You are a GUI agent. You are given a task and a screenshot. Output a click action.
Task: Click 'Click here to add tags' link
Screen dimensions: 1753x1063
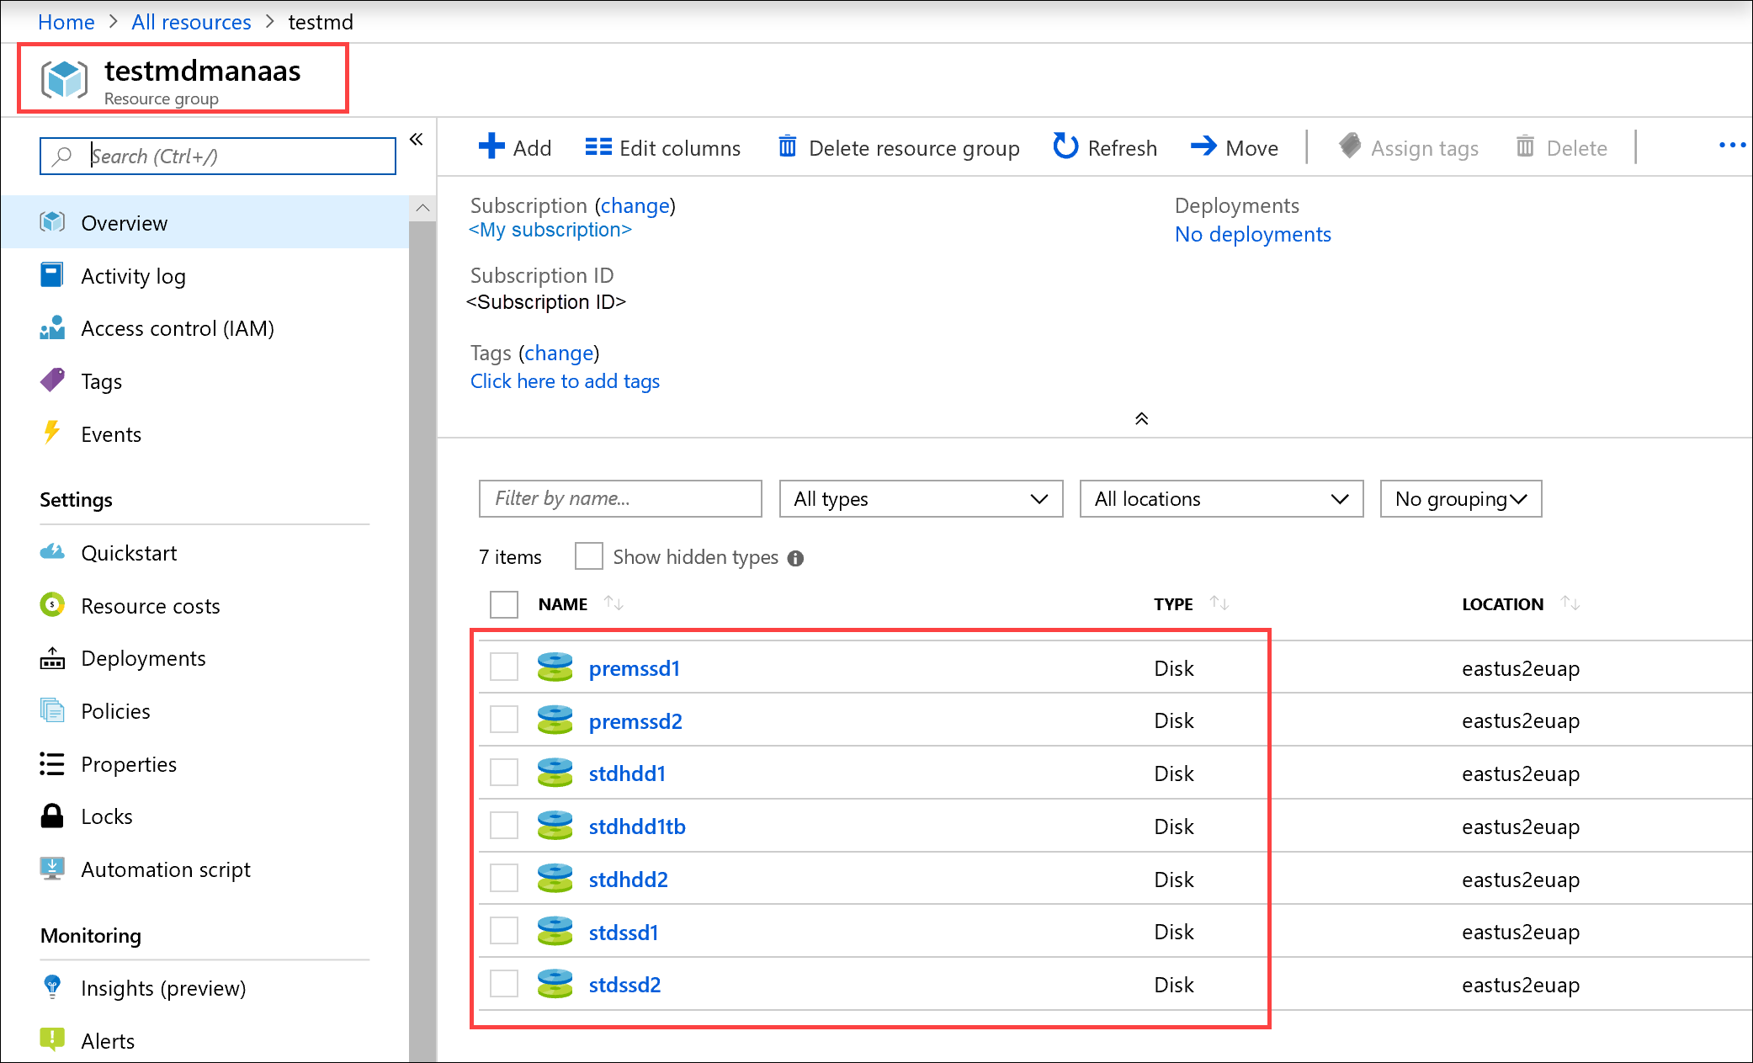(565, 381)
